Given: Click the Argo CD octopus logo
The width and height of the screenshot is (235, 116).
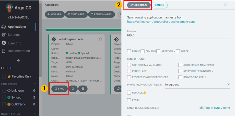Looking at the screenshot, I should (9, 8).
